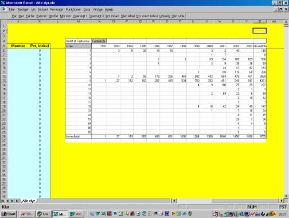Viewport: 289px width, 218px height.
Task: Open the Fødselsår pivot field button
Action: pyautogui.click(x=99, y=41)
